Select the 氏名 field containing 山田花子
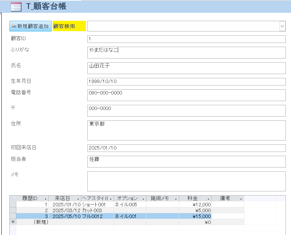 point(186,68)
